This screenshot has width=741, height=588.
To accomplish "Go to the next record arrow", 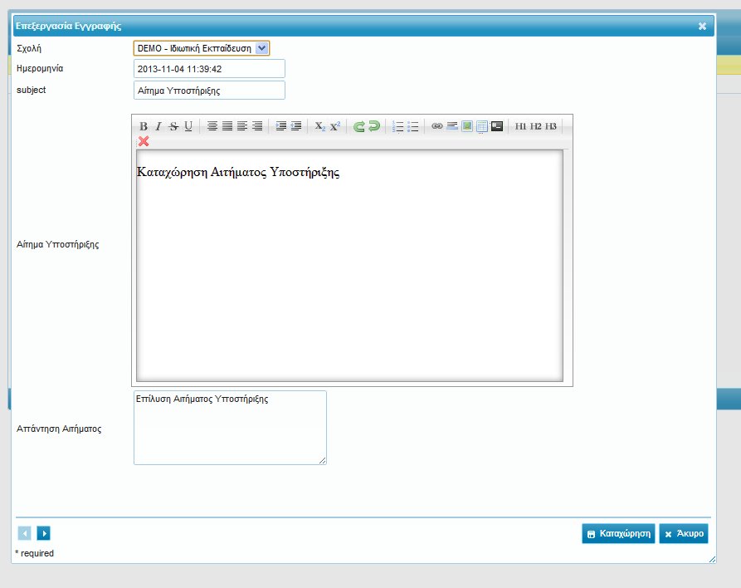I will pos(44,533).
